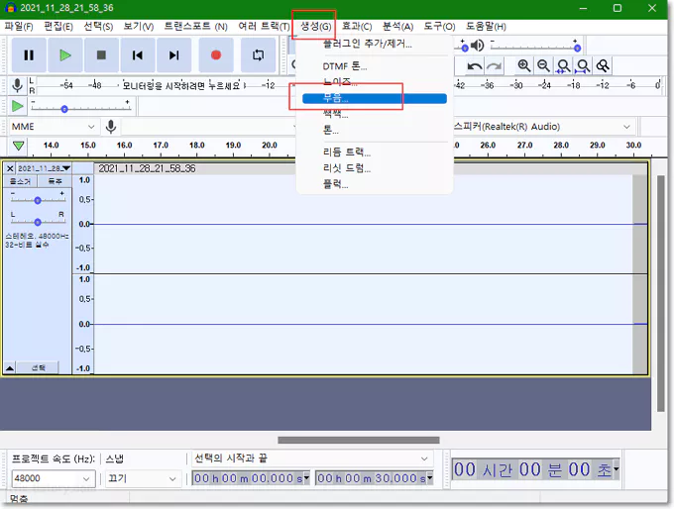Adjust the track pan L/R slider
674x509 pixels.
[38, 220]
